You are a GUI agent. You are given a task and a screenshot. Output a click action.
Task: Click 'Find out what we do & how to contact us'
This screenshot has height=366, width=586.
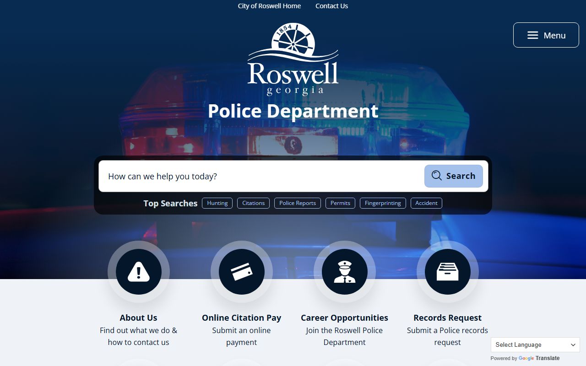click(139, 336)
